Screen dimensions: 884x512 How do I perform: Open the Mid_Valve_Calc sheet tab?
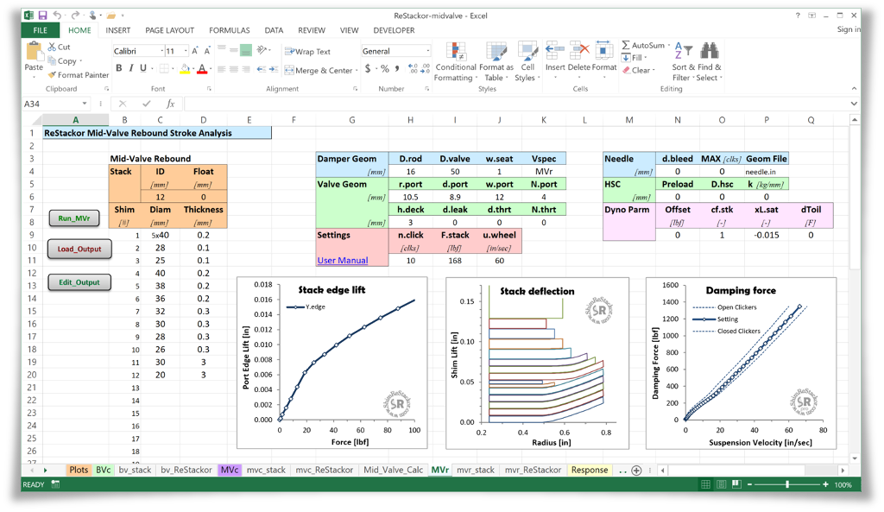[x=393, y=470]
